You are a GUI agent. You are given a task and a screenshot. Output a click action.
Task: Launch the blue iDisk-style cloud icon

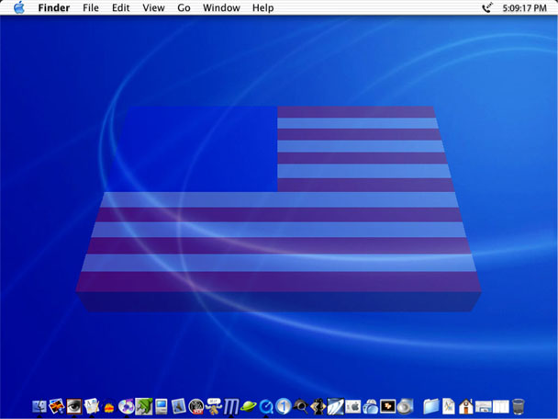tap(371, 406)
